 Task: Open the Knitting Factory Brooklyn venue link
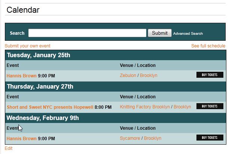click(x=145, y=107)
